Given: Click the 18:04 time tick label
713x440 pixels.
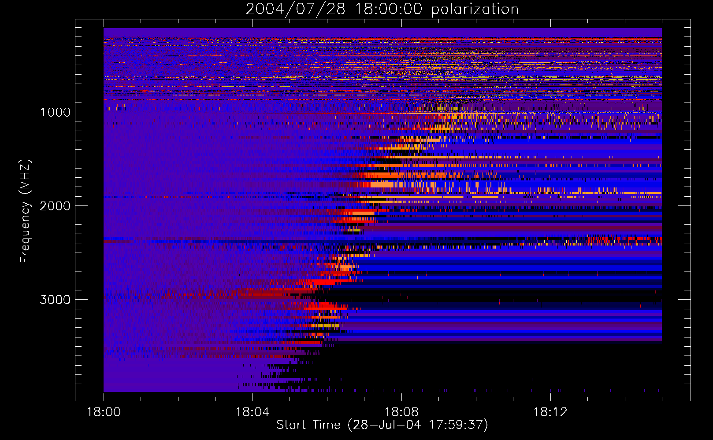Looking at the screenshot, I should (x=253, y=412).
